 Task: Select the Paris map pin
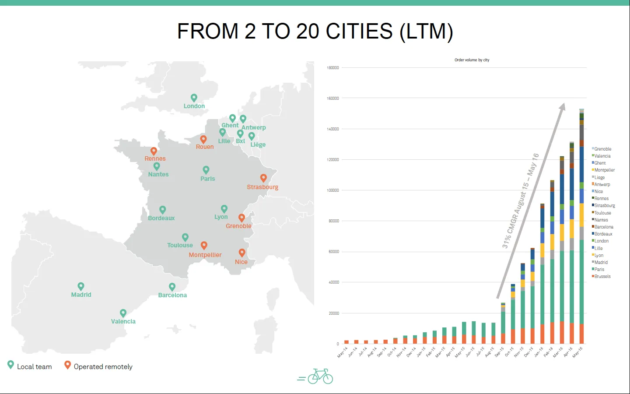click(206, 170)
